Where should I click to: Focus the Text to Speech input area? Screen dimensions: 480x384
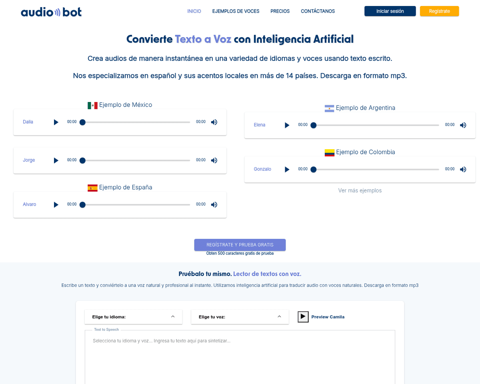pyautogui.click(x=240, y=356)
